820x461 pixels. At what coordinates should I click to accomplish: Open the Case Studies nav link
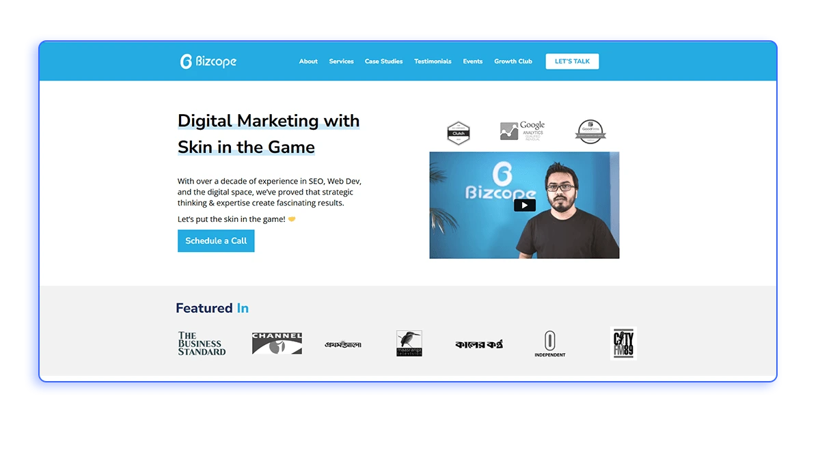coord(383,61)
